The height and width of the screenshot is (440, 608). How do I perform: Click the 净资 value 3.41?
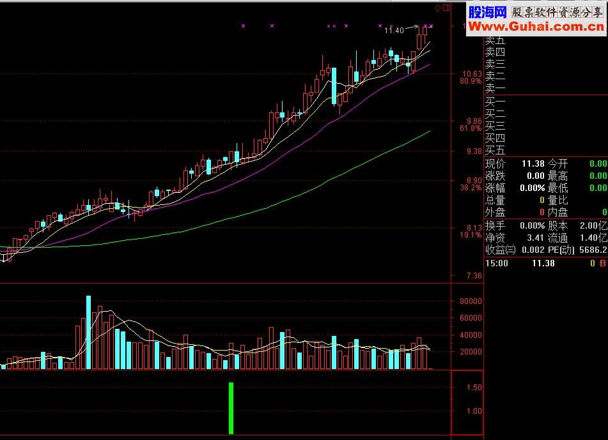point(536,238)
